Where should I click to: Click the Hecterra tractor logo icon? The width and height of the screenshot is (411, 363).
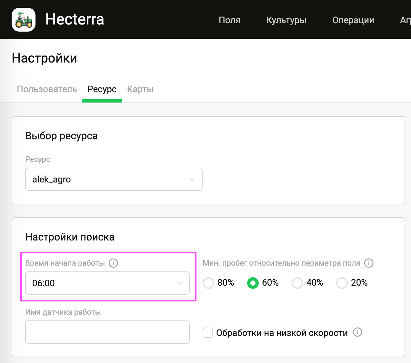point(24,20)
